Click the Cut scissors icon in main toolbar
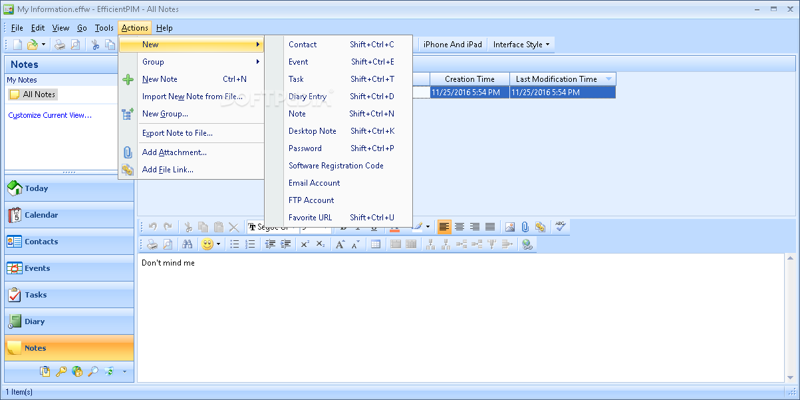800x400 pixels. point(95,45)
